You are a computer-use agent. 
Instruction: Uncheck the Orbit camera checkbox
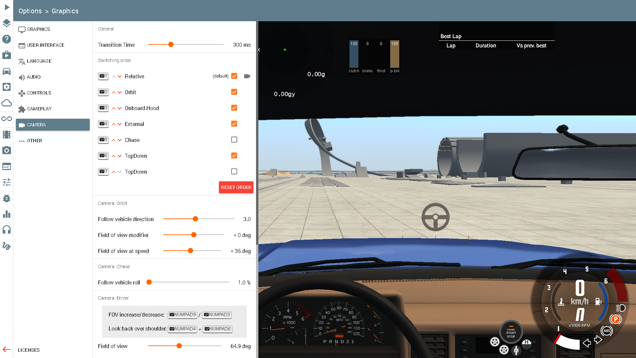click(x=234, y=92)
